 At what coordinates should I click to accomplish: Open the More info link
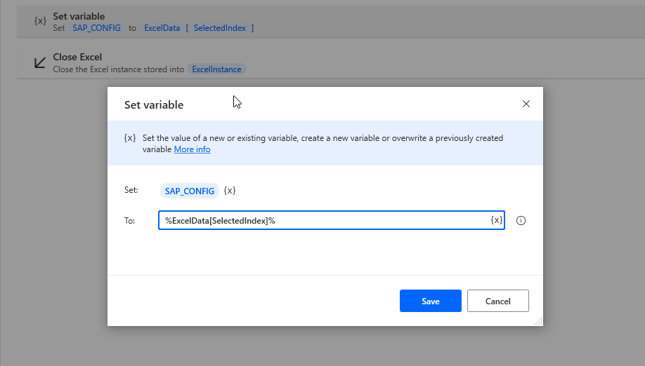[x=192, y=149]
